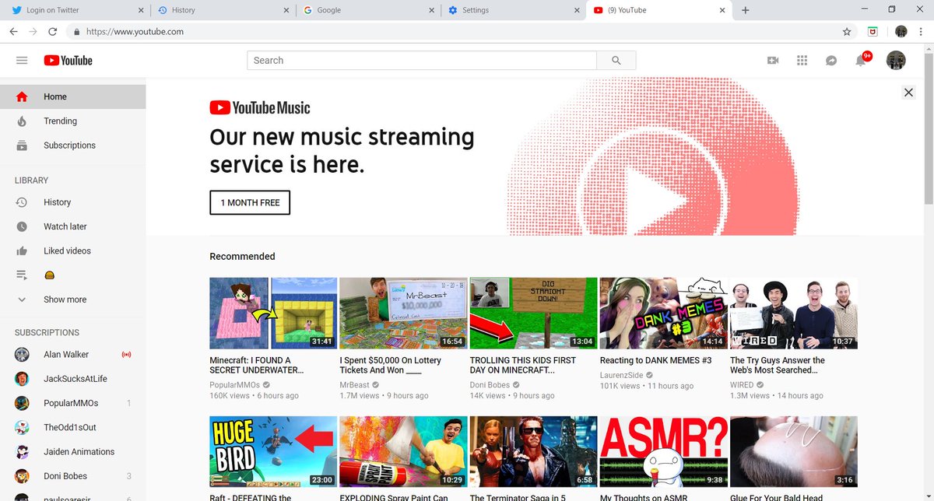Open the upload video camera icon
The height and width of the screenshot is (501, 934).
pyautogui.click(x=773, y=60)
